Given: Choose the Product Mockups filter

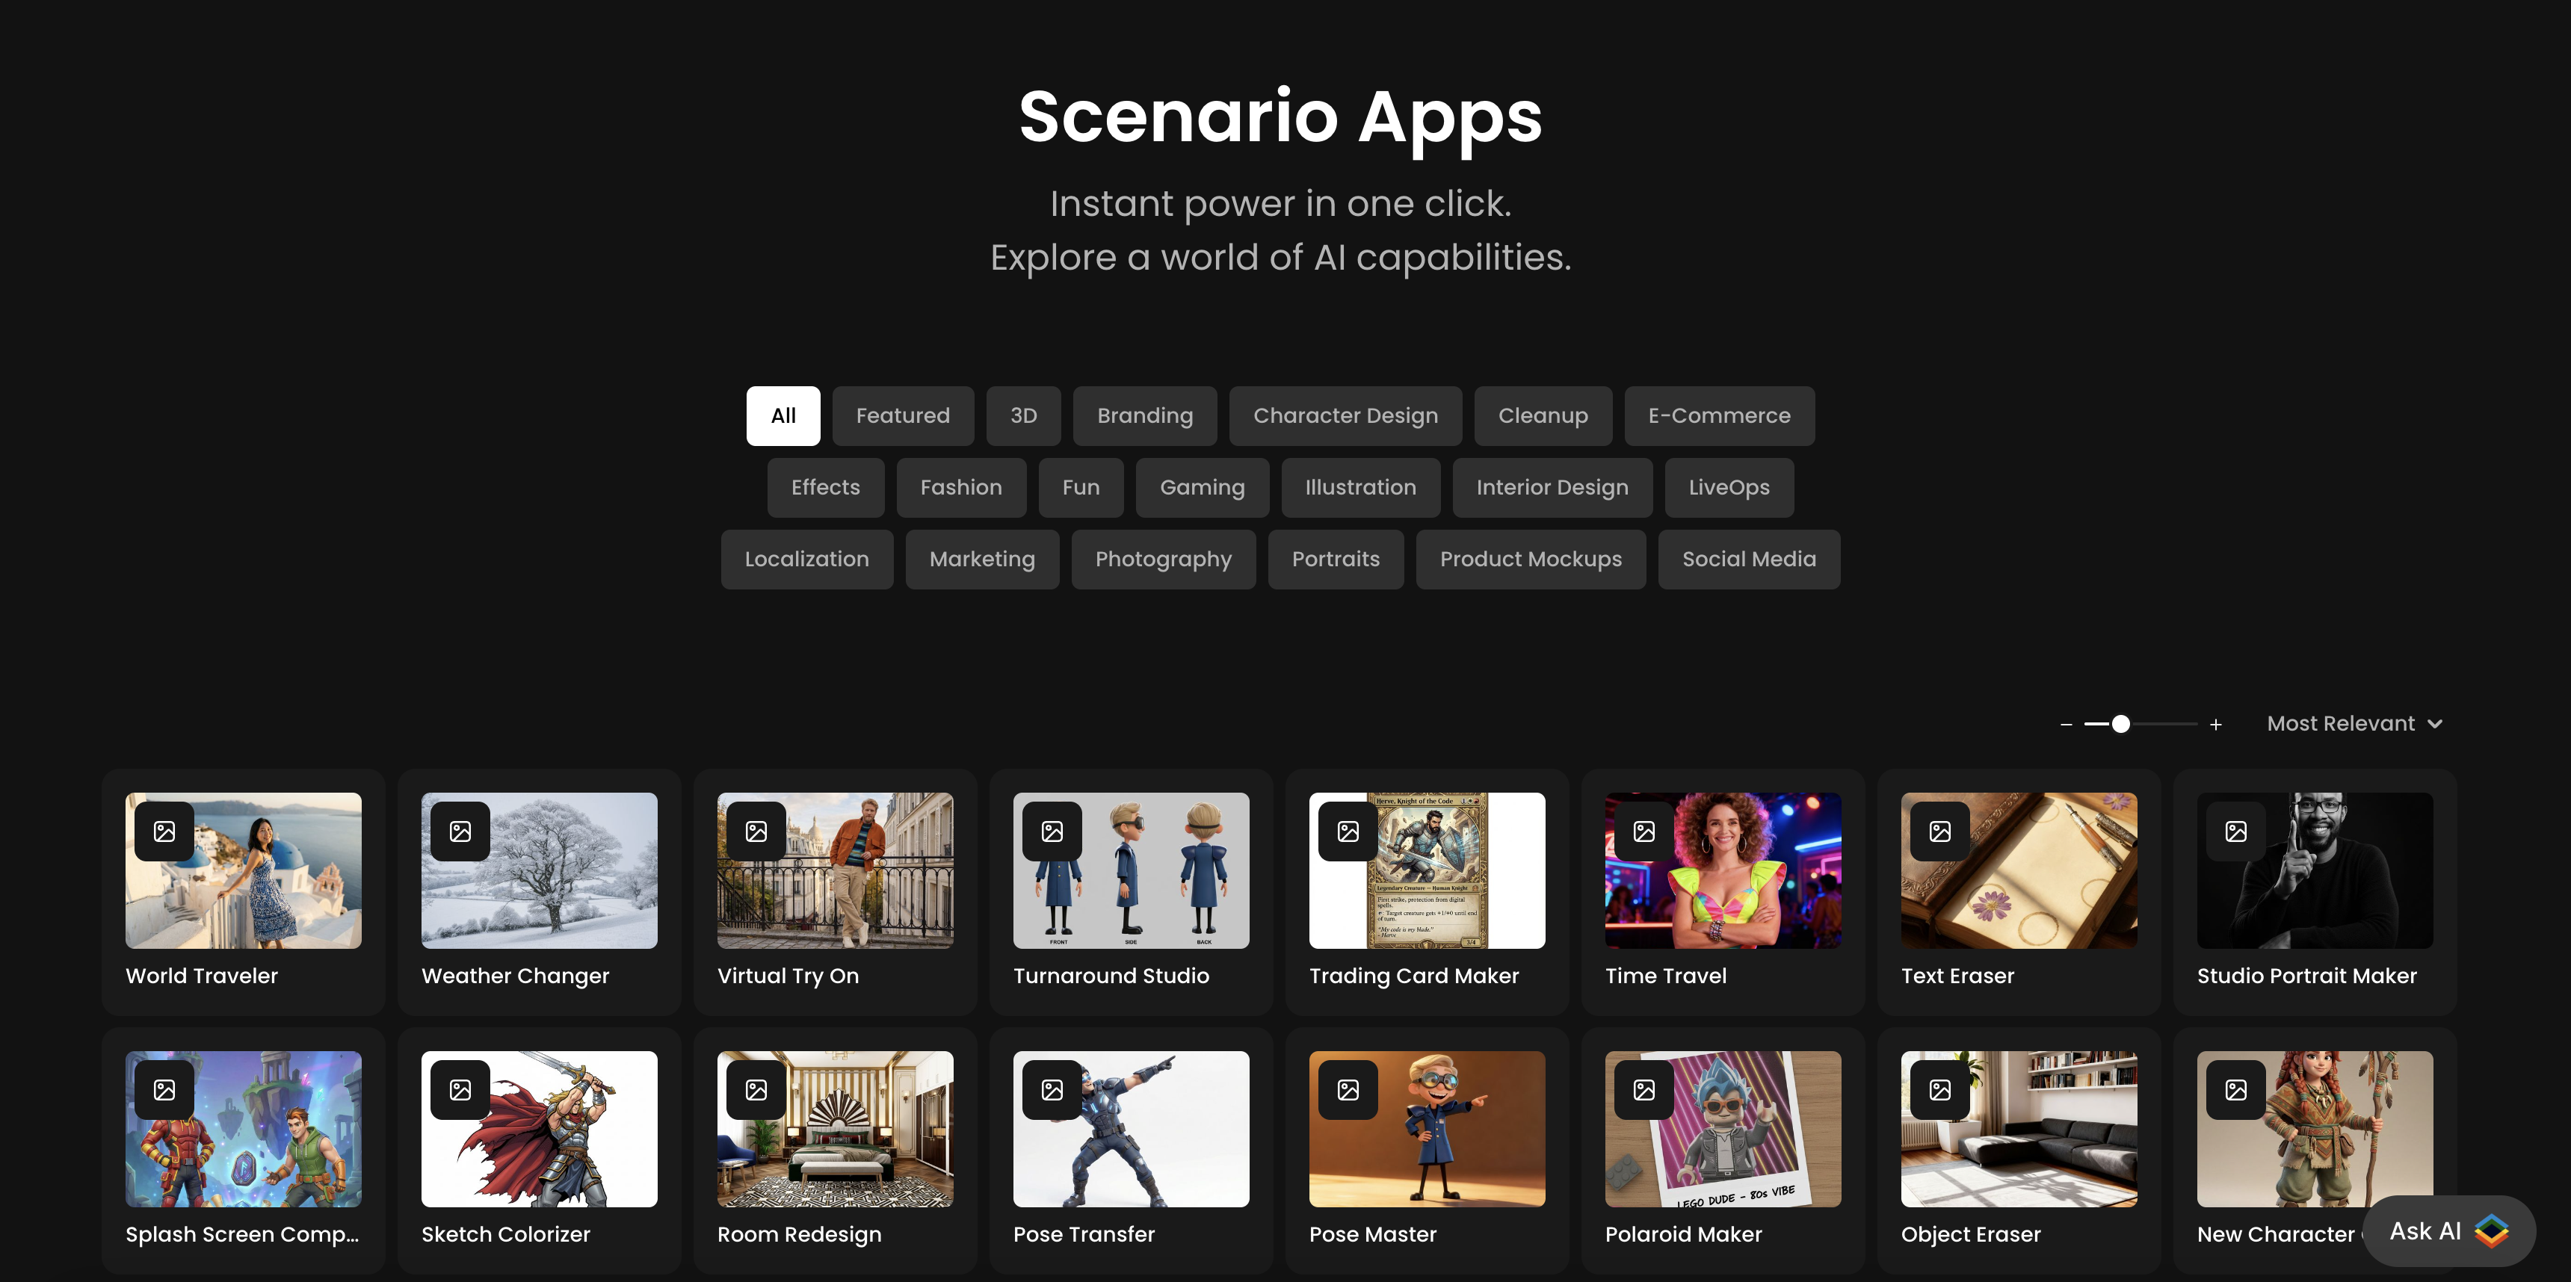Looking at the screenshot, I should tap(1530, 560).
